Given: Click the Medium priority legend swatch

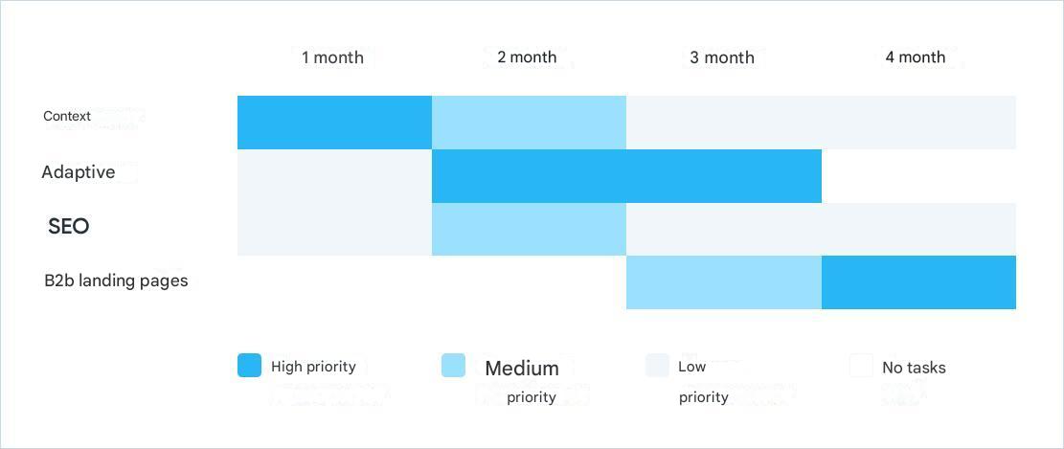Looking at the screenshot, I should (453, 366).
